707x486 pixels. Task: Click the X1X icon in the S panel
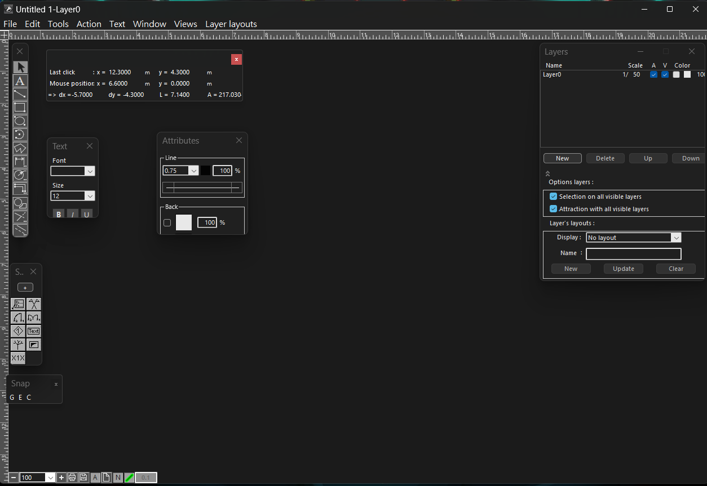pyautogui.click(x=17, y=358)
